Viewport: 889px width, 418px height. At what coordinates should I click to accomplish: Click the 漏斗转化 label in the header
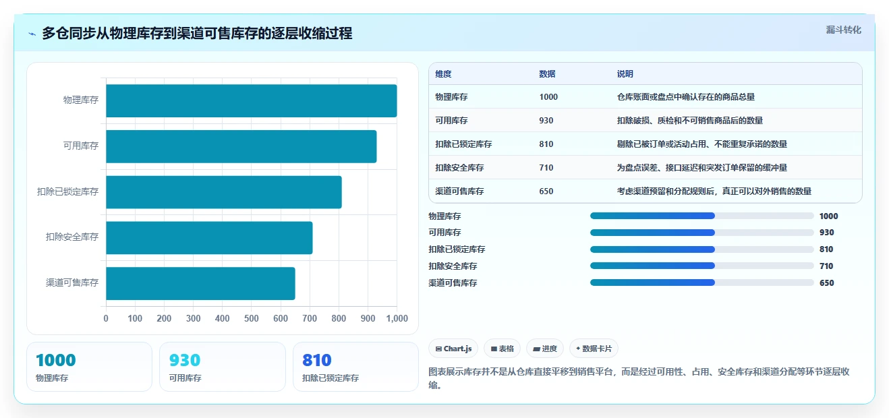tap(843, 30)
